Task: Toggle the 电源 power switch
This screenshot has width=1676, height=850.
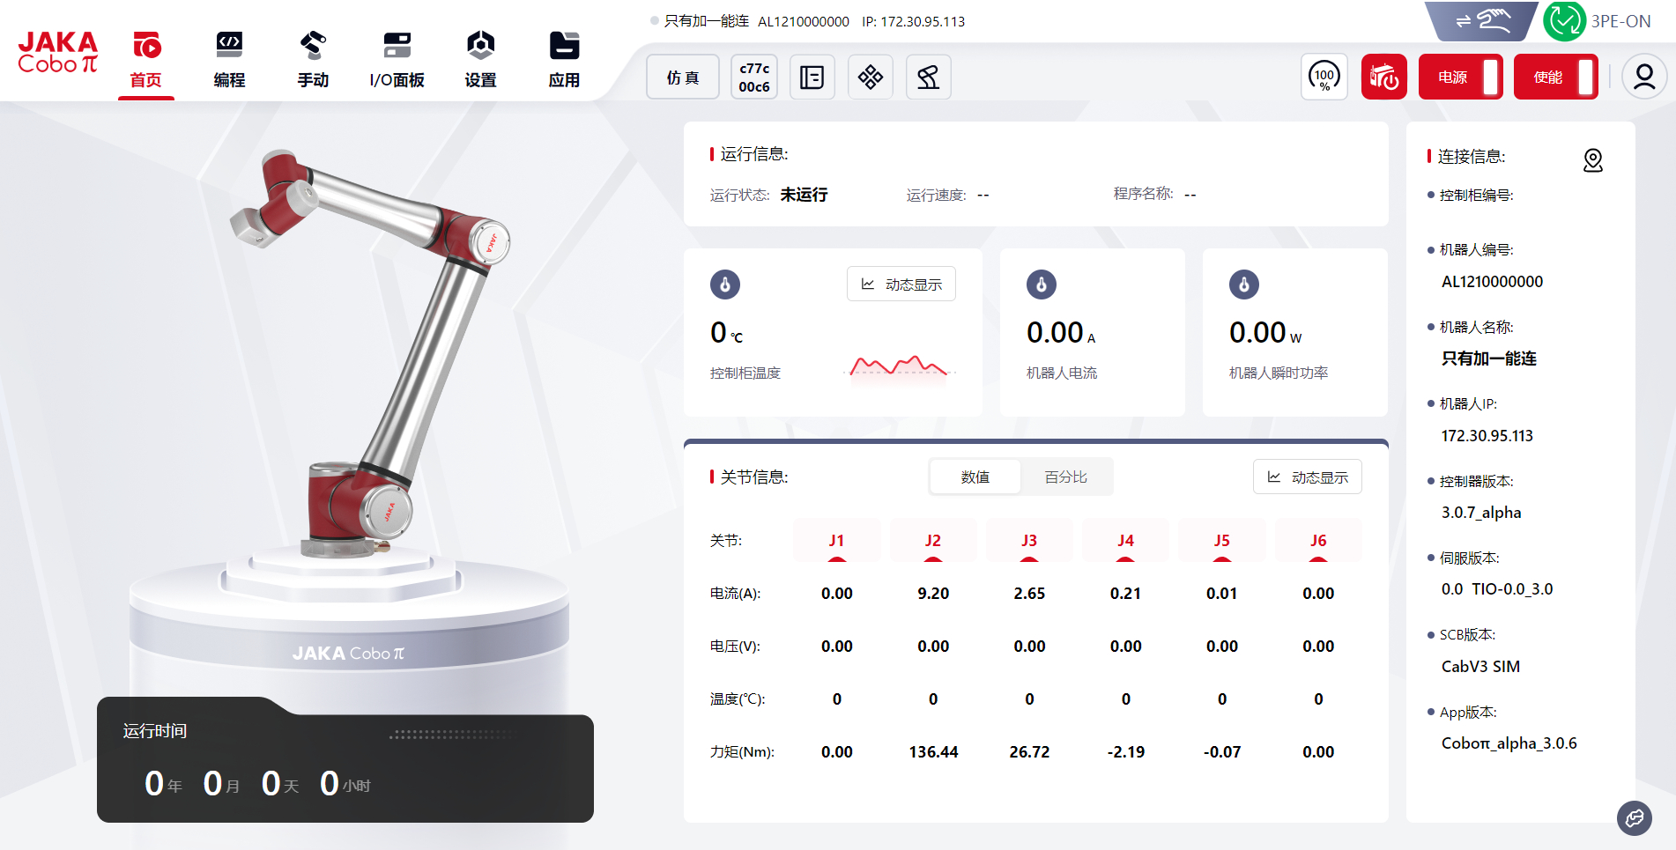Action: click(1460, 78)
